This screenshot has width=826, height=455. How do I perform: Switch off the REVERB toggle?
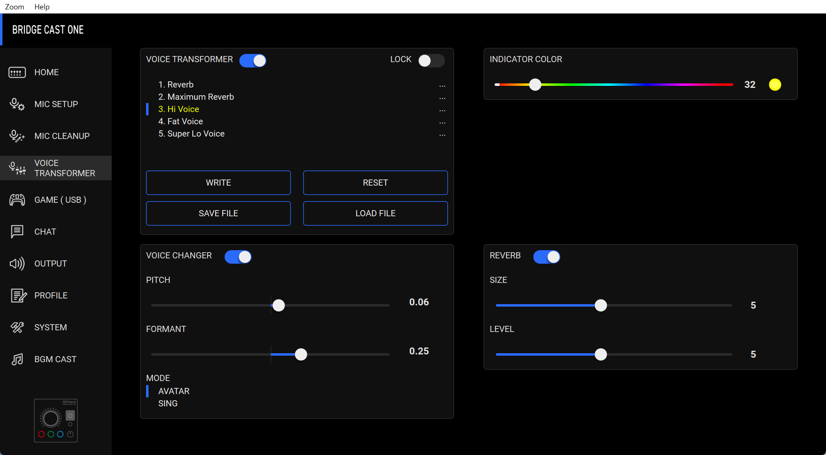547,257
